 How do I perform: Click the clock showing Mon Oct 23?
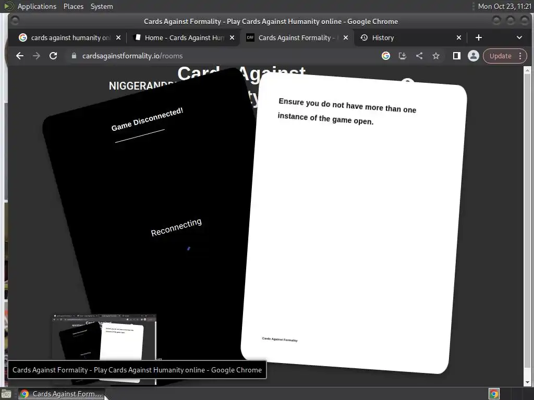point(504,6)
